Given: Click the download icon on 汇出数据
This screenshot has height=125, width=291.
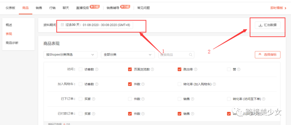Looking at the screenshot, I should click(261, 25).
